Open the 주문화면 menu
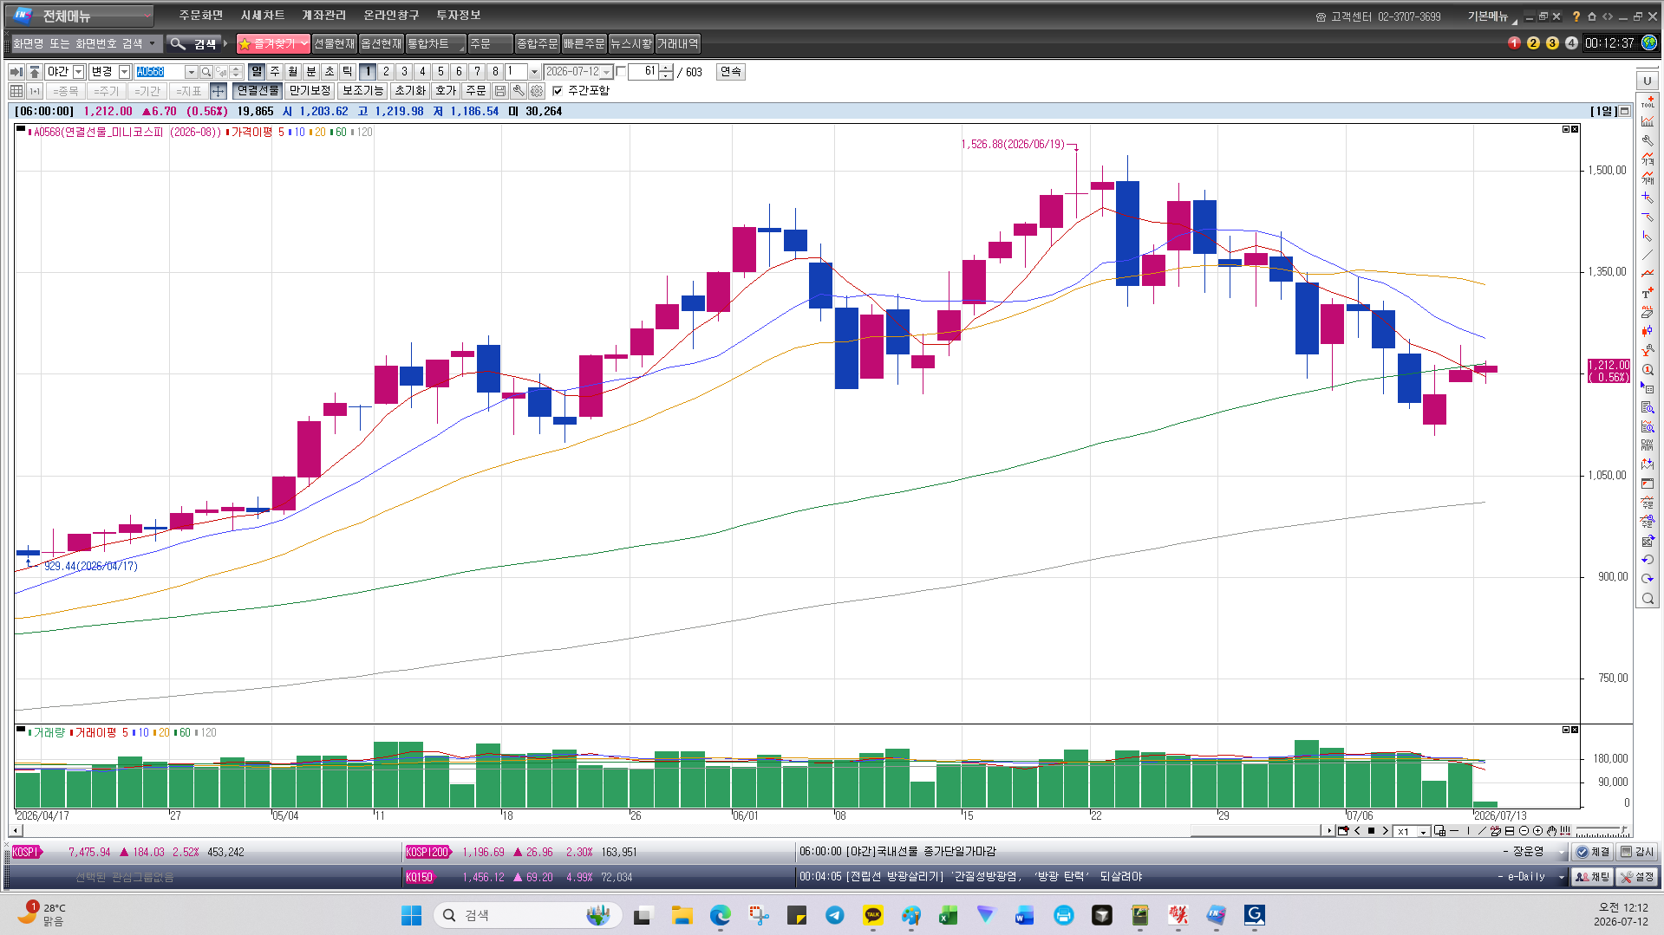The width and height of the screenshot is (1664, 935). pyautogui.click(x=200, y=16)
